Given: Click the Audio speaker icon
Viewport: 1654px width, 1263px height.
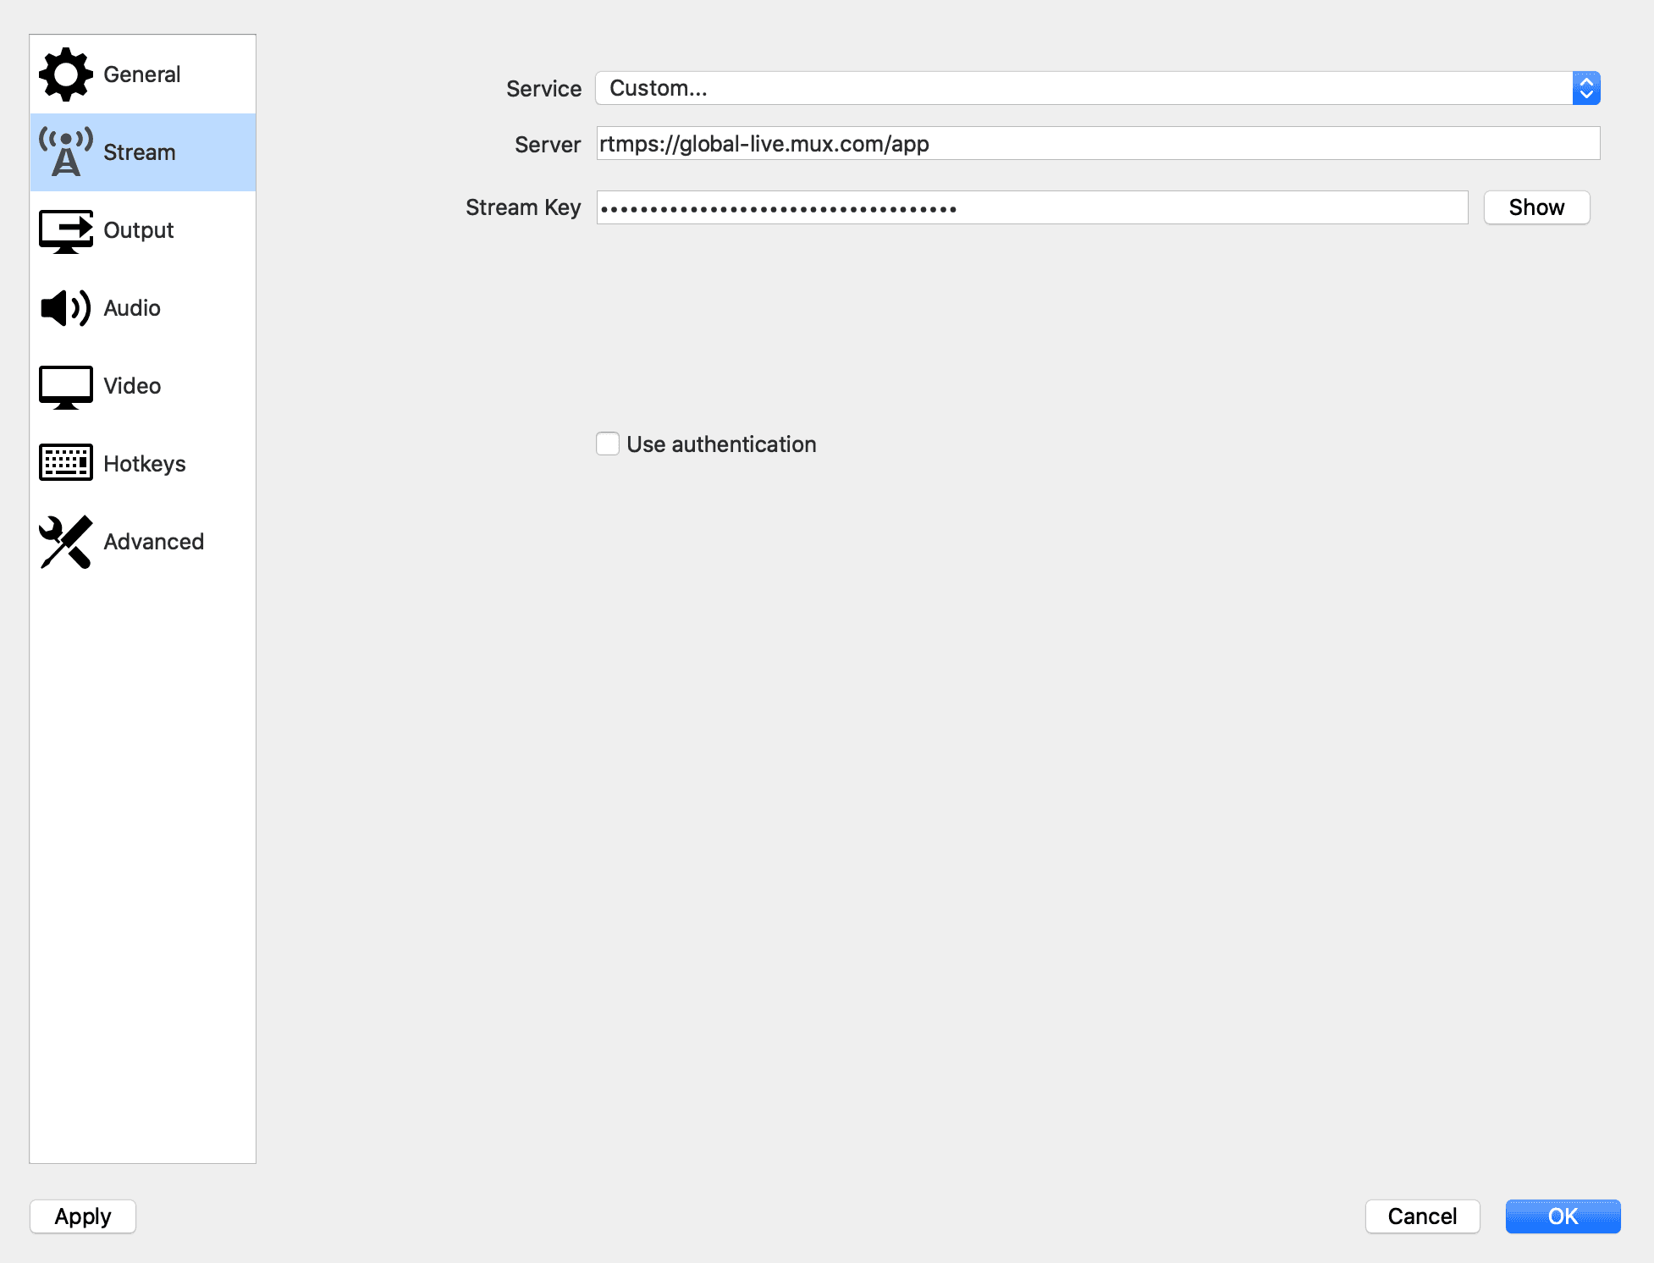Looking at the screenshot, I should pyautogui.click(x=65, y=308).
